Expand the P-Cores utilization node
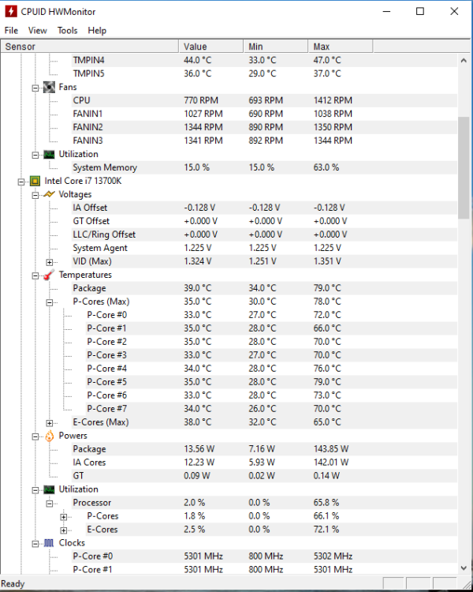 coord(64,517)
